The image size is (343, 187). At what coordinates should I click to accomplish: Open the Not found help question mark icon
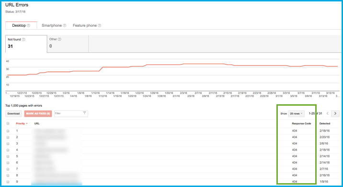(23, 40)
